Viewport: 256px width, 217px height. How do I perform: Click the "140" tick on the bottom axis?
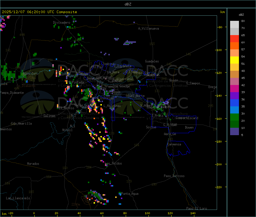tap(193, 213)
